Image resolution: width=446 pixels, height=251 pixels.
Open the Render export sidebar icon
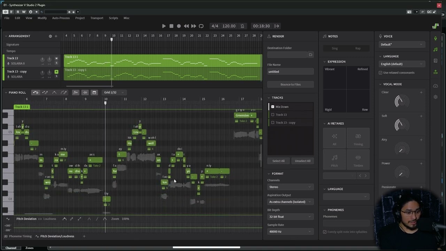coord(435,72)
